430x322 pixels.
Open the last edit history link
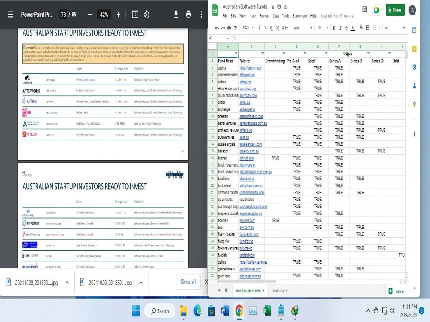[338, 16]
